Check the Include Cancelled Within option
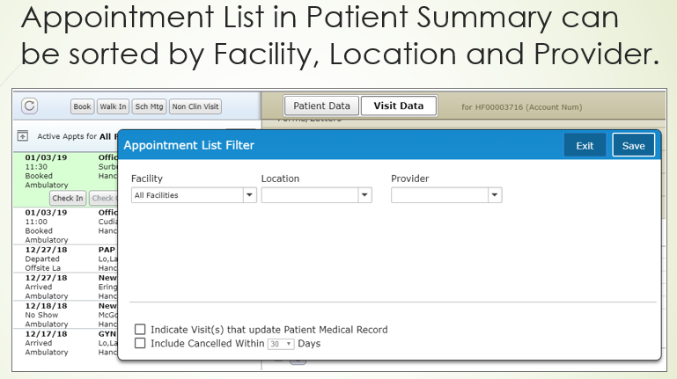Image resolution: width=677 pixels, height=379 pixels. point(140,344)
